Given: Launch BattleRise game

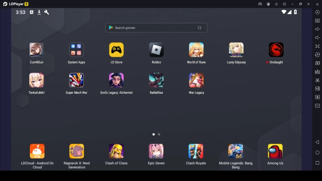Looking at the screenshot, I should 156,80.
